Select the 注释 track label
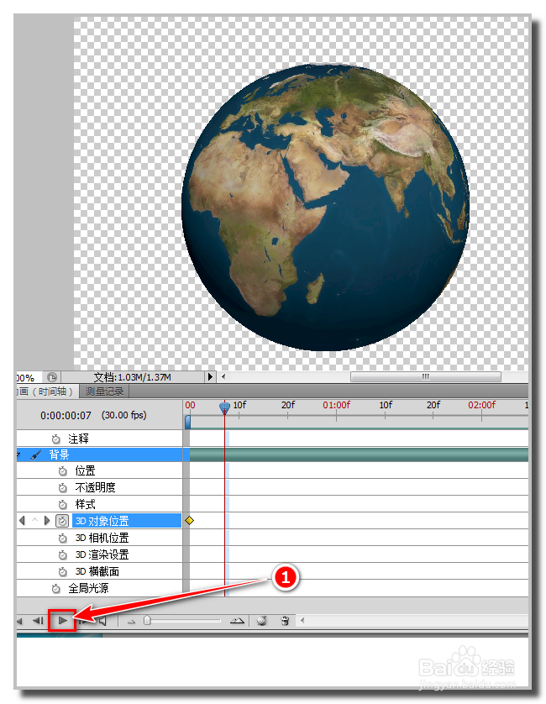This screenshot has height=704, width=546. tap(78, 439)
